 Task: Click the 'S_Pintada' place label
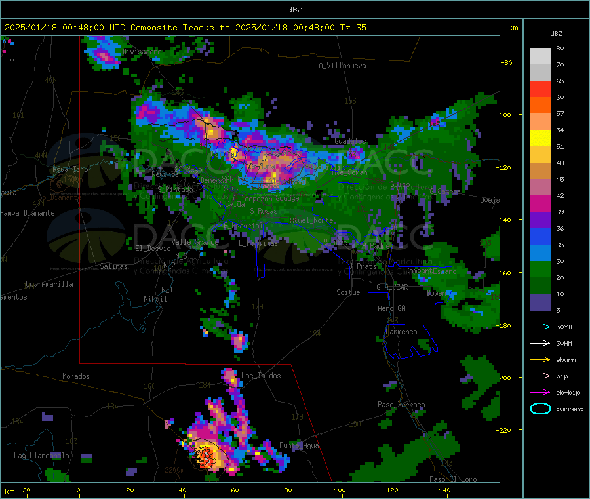coord(175,190)
